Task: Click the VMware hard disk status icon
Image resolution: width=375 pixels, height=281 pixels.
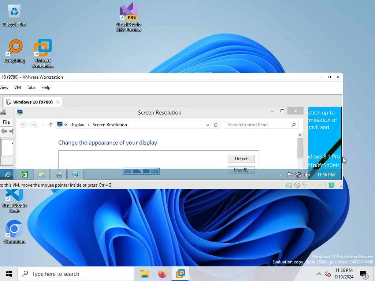Action: (289, 185)
